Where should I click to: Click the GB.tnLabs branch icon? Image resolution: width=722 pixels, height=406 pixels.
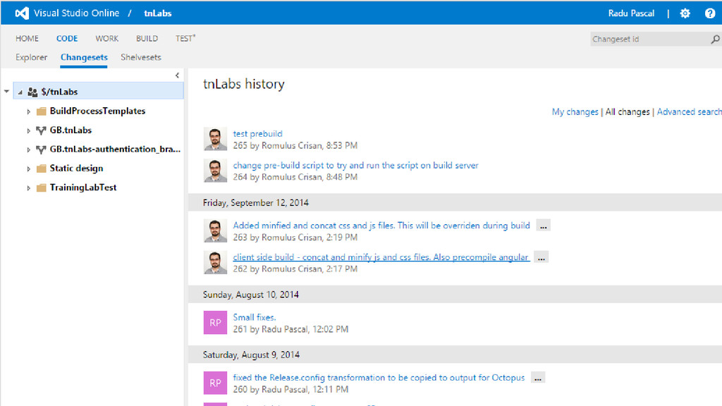click(41, 130)
